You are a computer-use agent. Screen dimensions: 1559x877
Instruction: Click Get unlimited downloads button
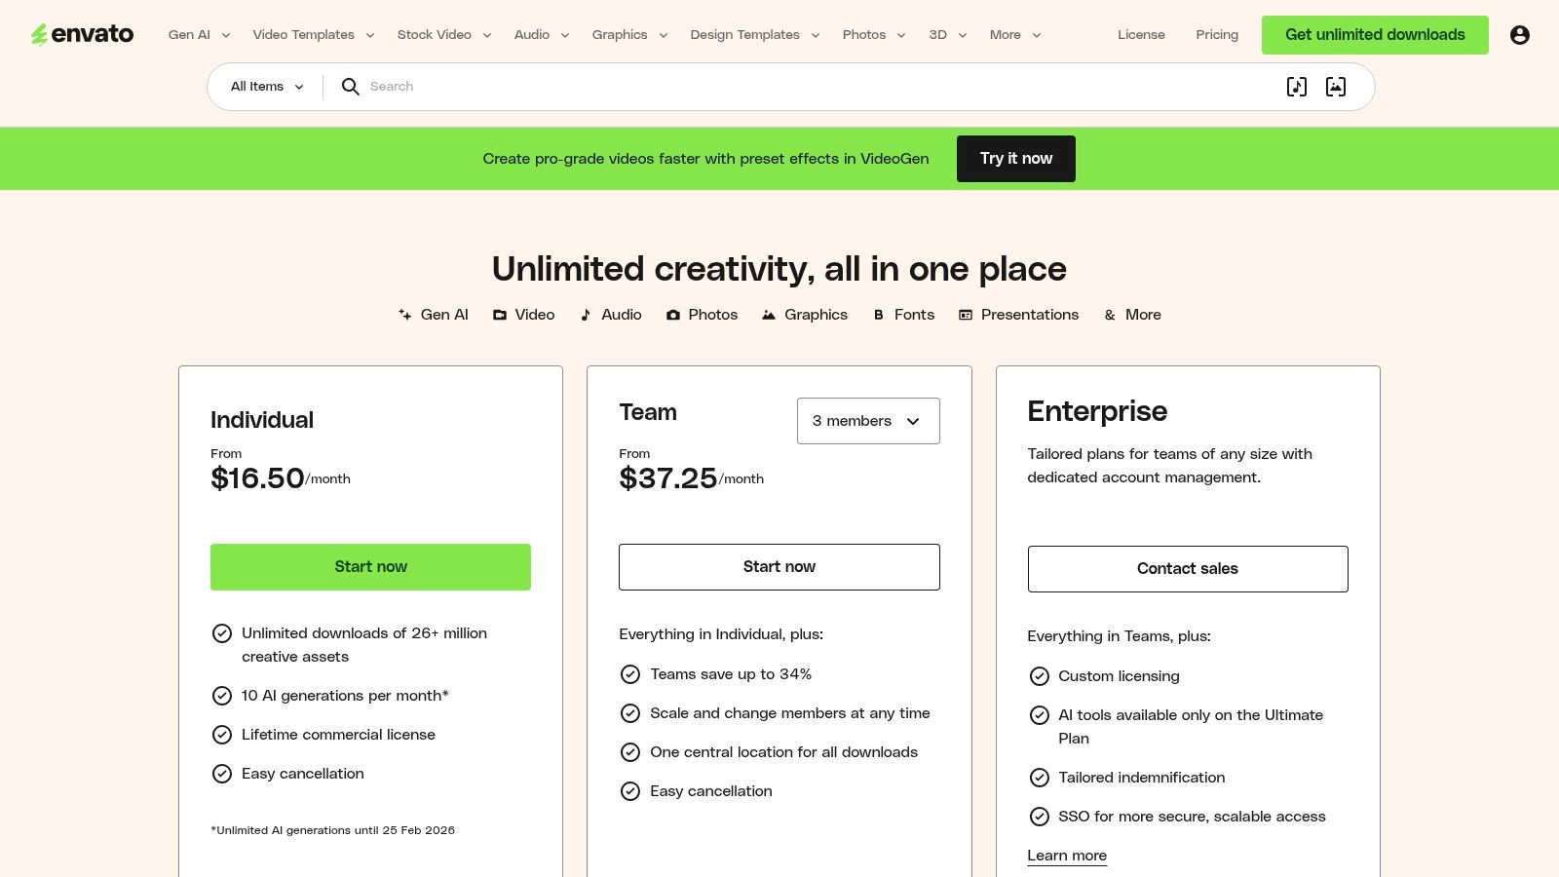tap(1375, 34)
